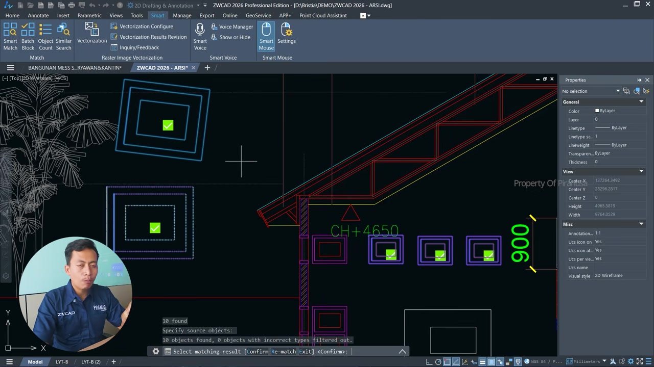Toggle lineweight display in status bar

(482, 362)
